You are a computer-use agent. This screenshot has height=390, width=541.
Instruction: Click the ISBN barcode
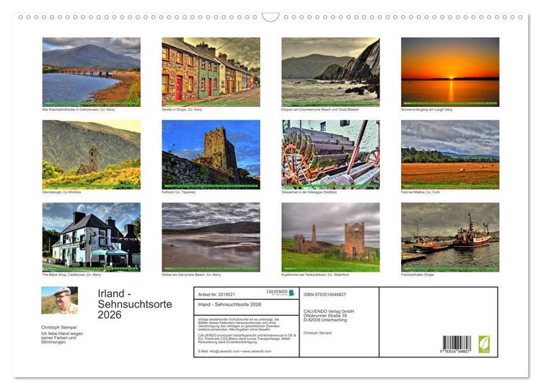tap(457, 344)
